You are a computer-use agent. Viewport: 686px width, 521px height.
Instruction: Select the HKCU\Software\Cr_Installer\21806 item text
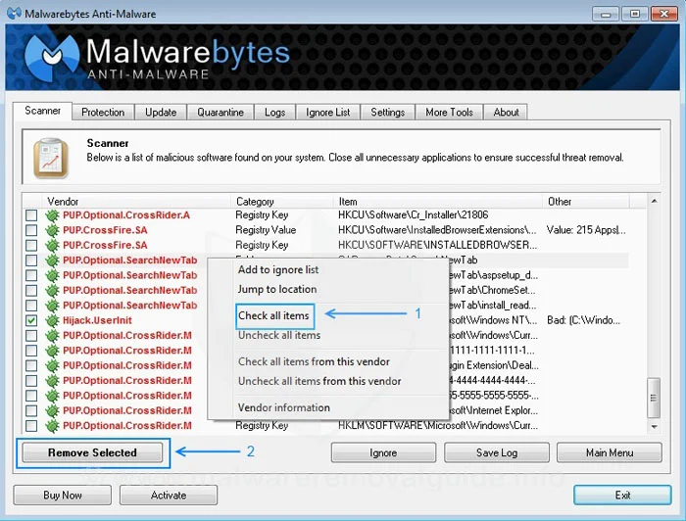click(x=413, y=214)
